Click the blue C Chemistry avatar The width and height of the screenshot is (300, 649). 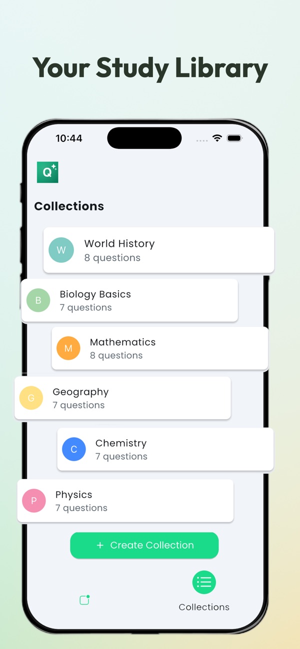pyautogui.click(x=74, y=449)
